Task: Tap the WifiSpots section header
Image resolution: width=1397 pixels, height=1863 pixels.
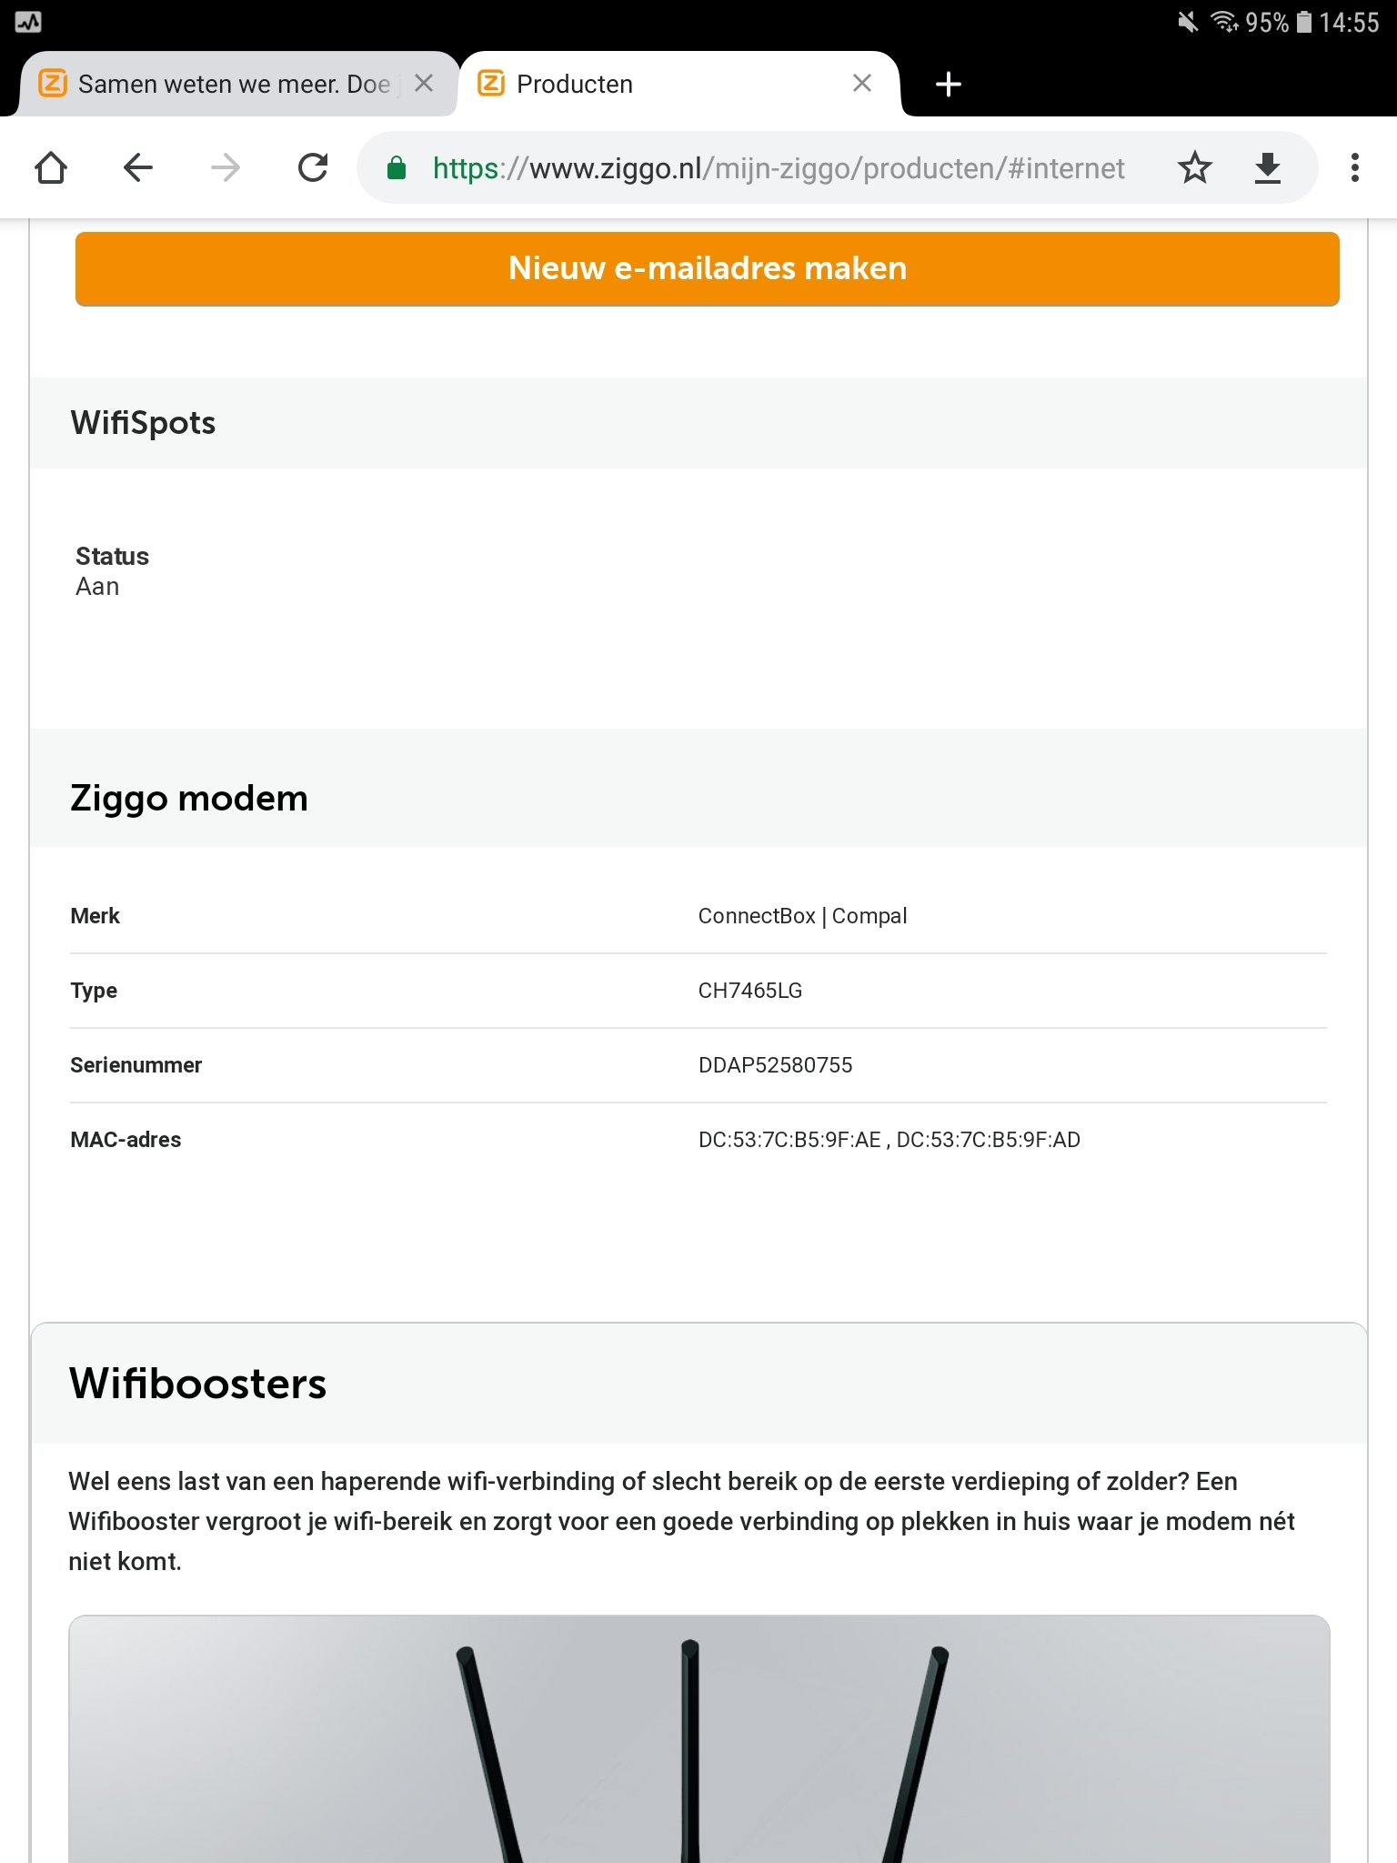Action: (x=698, y=423)
